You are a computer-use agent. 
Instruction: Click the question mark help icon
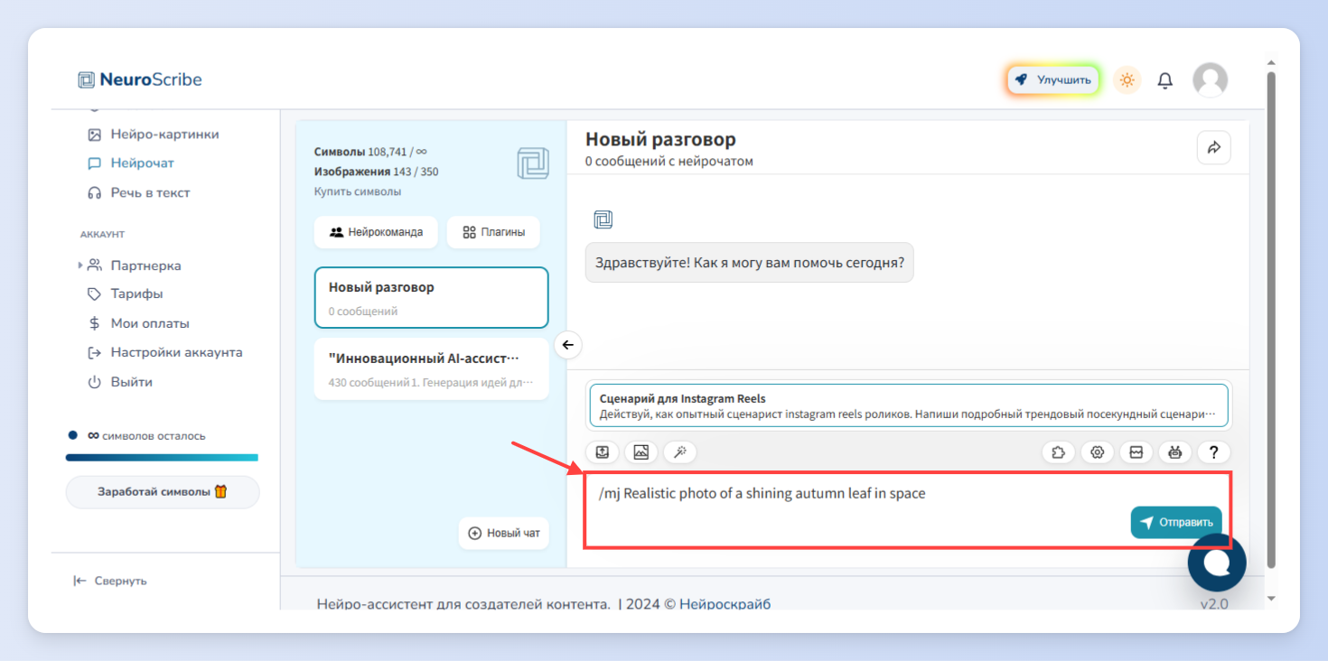[x=1213, y=452]
